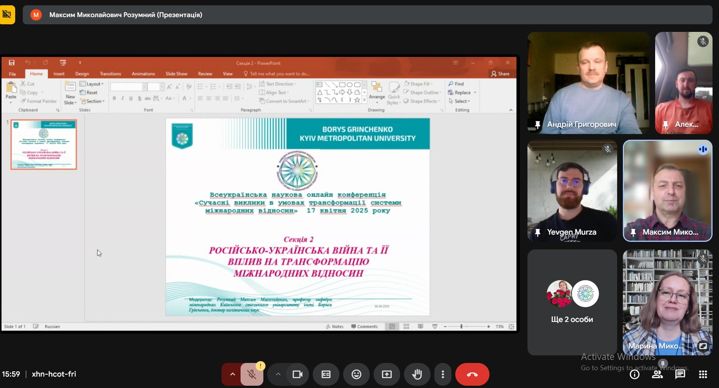Unmute the microphone
This screenshot has height=388, width=719.
pyautogui.click(x=252, y=374)
